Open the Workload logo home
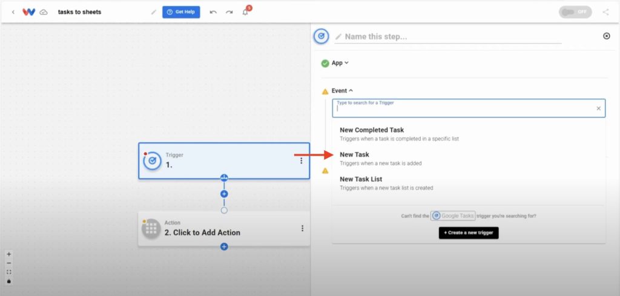The image size is (620, 296). (29, 12)
